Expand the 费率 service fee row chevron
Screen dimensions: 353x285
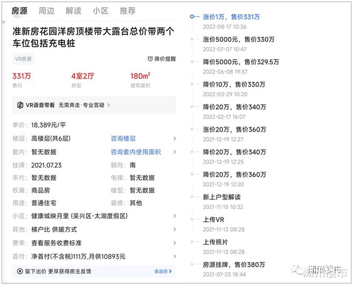tap(174, 242)
